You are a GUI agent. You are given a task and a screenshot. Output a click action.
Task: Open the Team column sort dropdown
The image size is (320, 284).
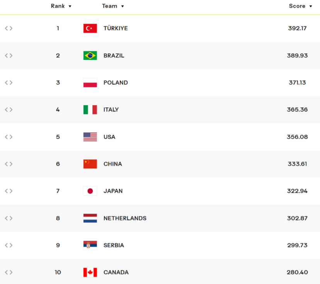pyautogui.click(x=123, y=6)
